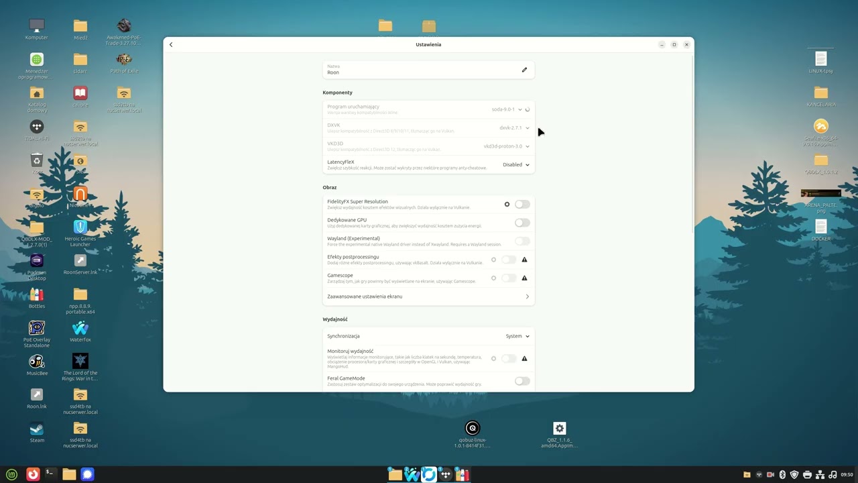Screen dimensions: 858x483
Task: Open Steam desktop icon
Action: pyautogui.click(x=37, y=432)
